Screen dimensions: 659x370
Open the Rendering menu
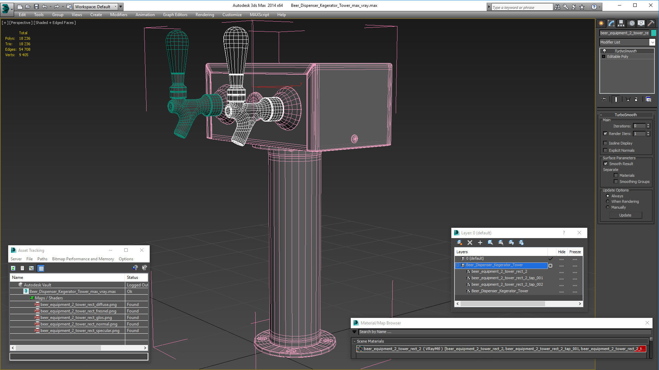[x=205, y=15]
